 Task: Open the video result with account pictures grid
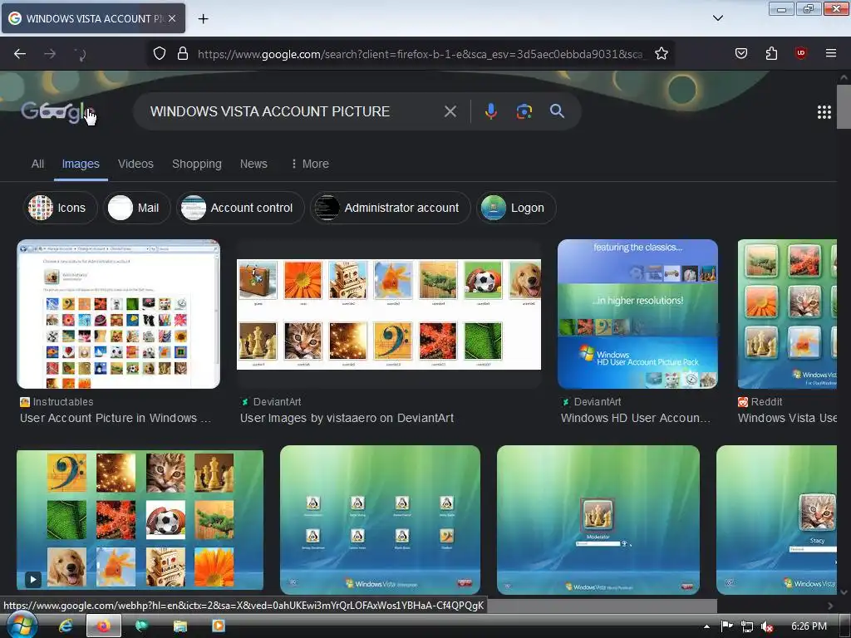[x=140, y=520]
